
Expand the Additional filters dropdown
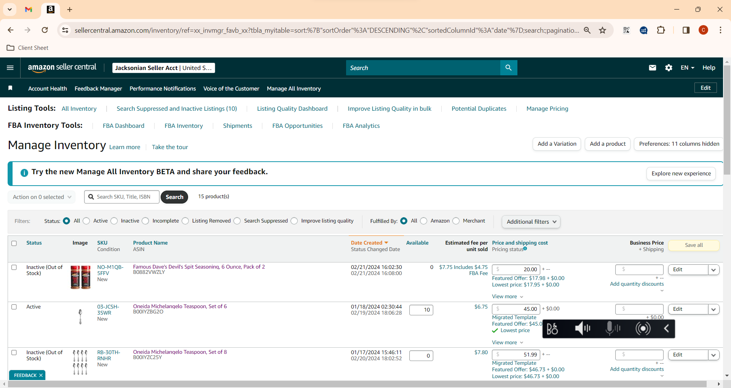click(x=531, y=222)
